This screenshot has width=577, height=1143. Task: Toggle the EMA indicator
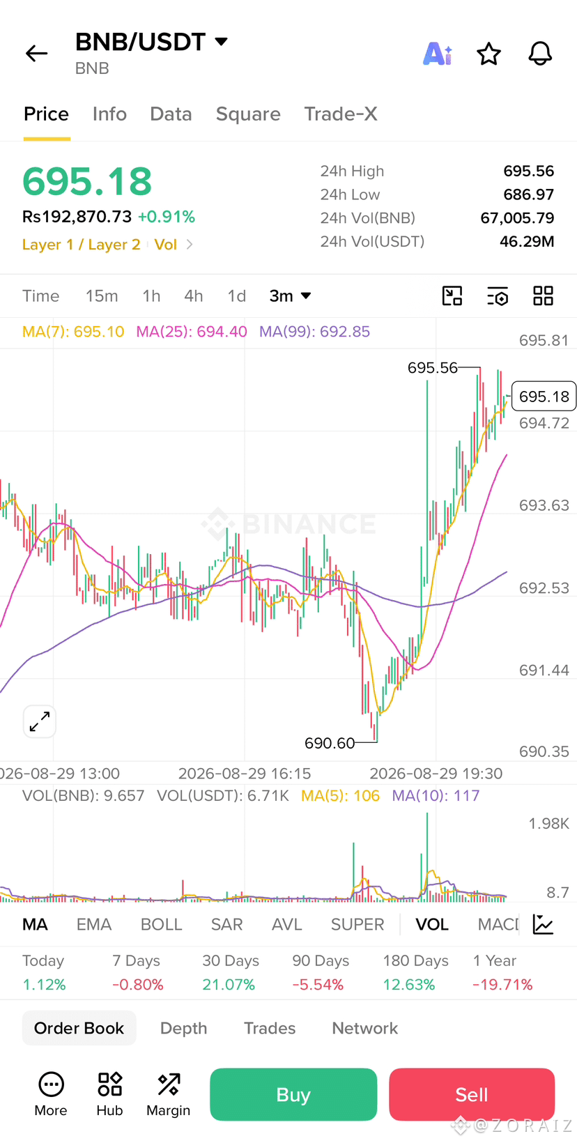tap(94, 924)
